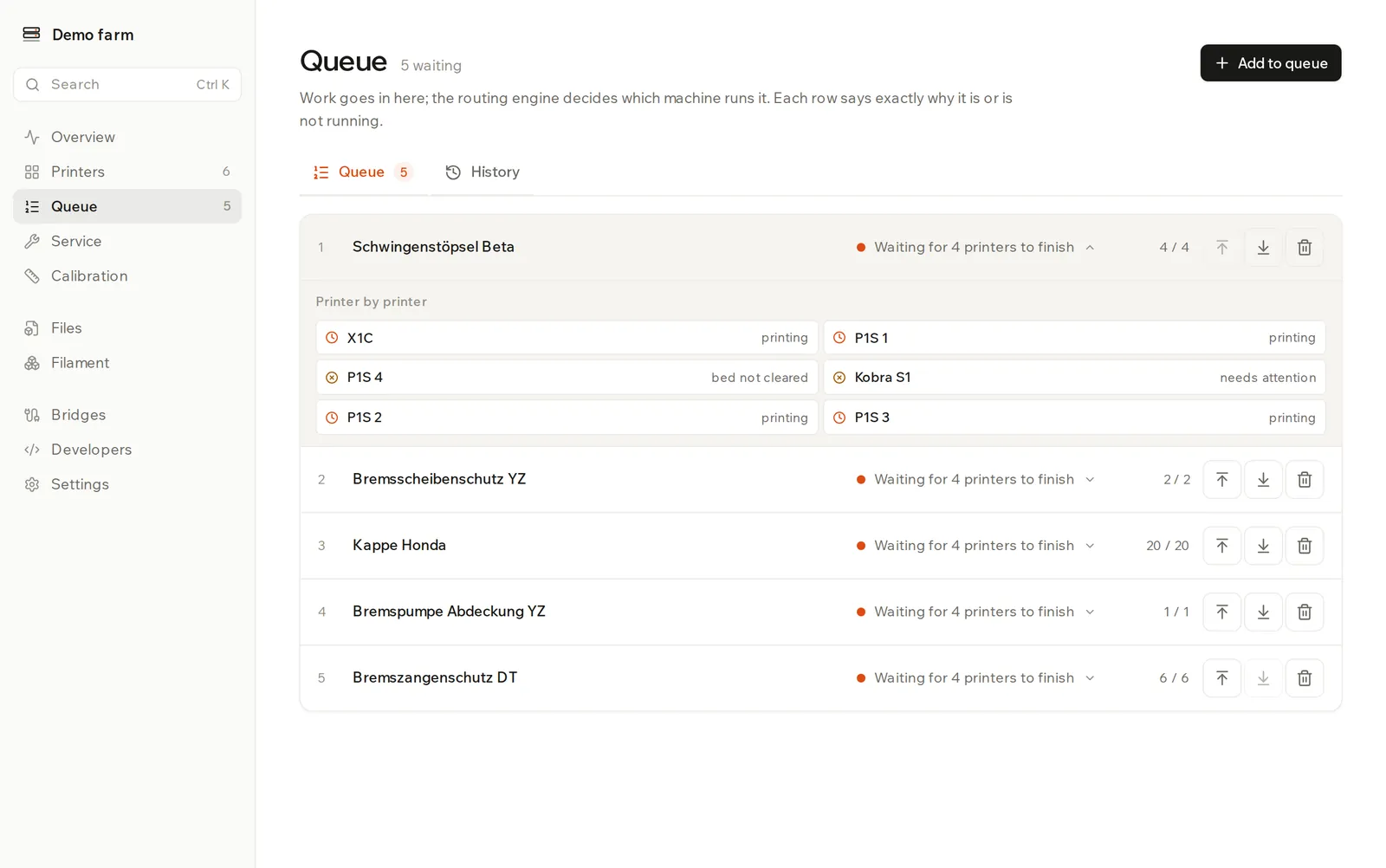
Task: Click the 20 / 20 count for Kappe Honda
Action: click(1167, 546)
